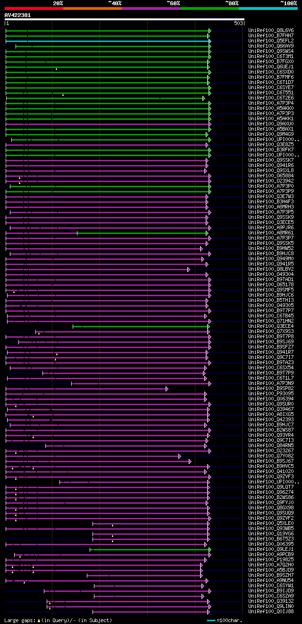The image size is (302, 624).
Task: Open the UniRef100_Q41020 hit label
Action: coord(271,472)
